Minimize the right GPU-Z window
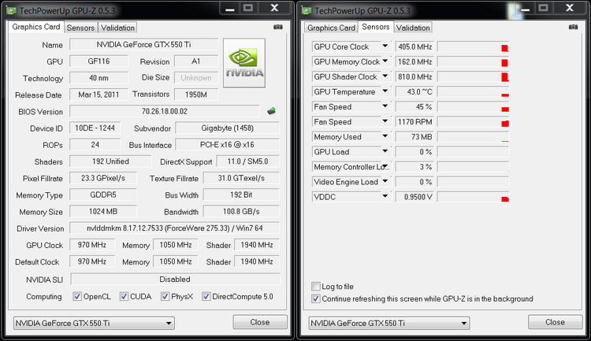The image size is (591, 341). (x=525, y=9)
